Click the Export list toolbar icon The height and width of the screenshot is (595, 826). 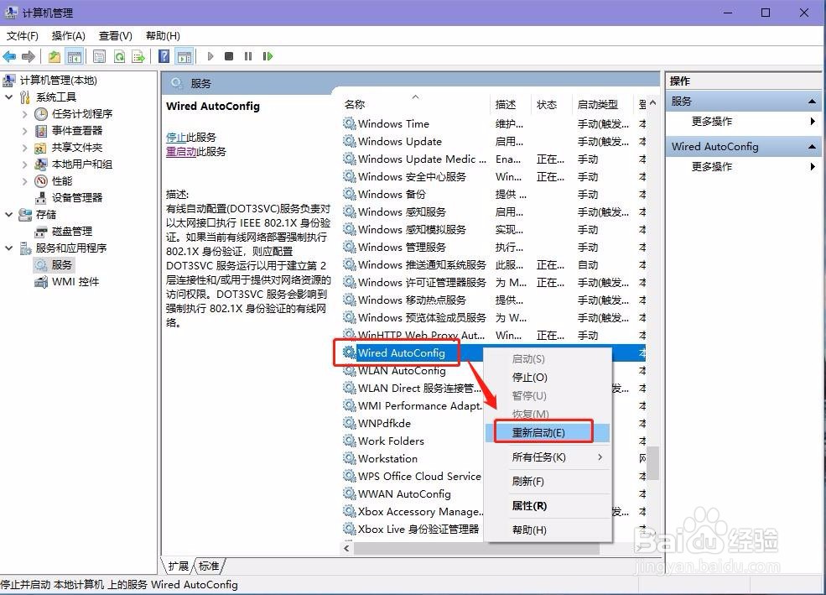click(x=140, y=56)
